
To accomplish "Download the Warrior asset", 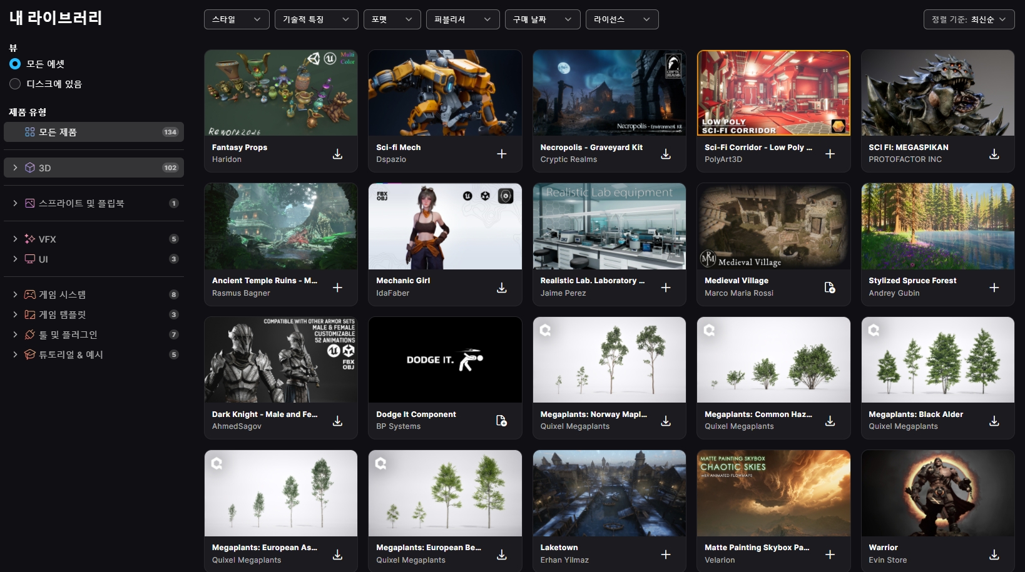I will tap(994, 554).
